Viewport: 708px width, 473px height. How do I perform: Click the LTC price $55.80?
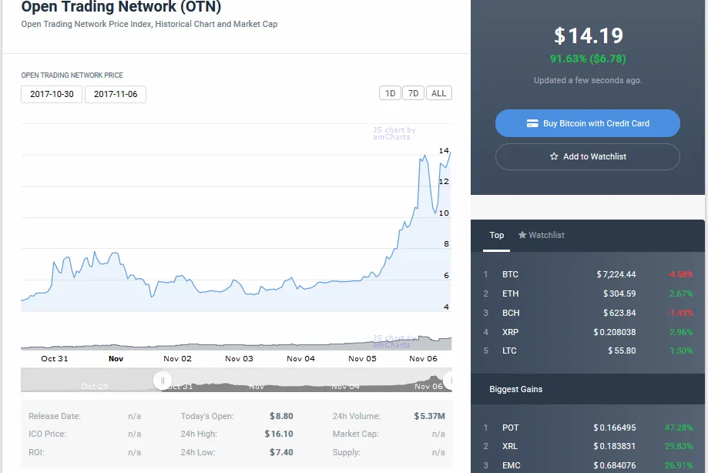(x=622, y=351)
